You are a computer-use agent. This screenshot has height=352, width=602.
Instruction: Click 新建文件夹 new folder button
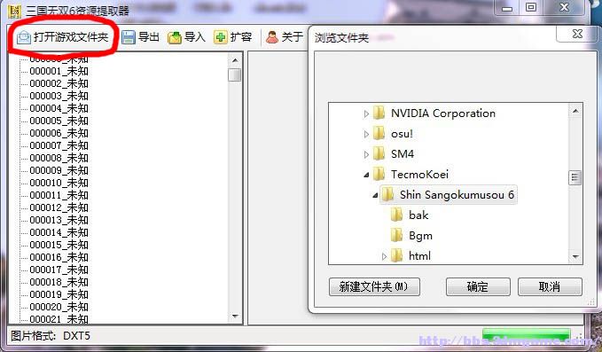(374, 286)
